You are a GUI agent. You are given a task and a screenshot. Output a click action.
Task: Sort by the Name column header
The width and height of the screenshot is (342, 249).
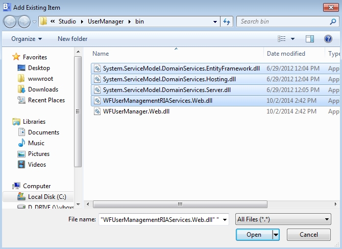pyautogui.click(x=101, y=54)
